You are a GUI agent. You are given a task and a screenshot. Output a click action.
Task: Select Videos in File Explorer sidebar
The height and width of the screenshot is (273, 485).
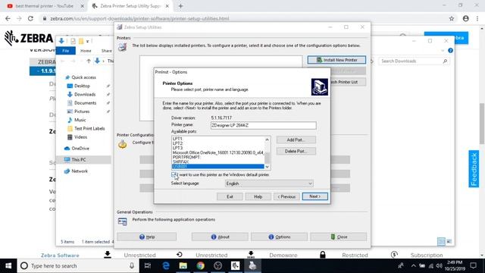point(80,137)
